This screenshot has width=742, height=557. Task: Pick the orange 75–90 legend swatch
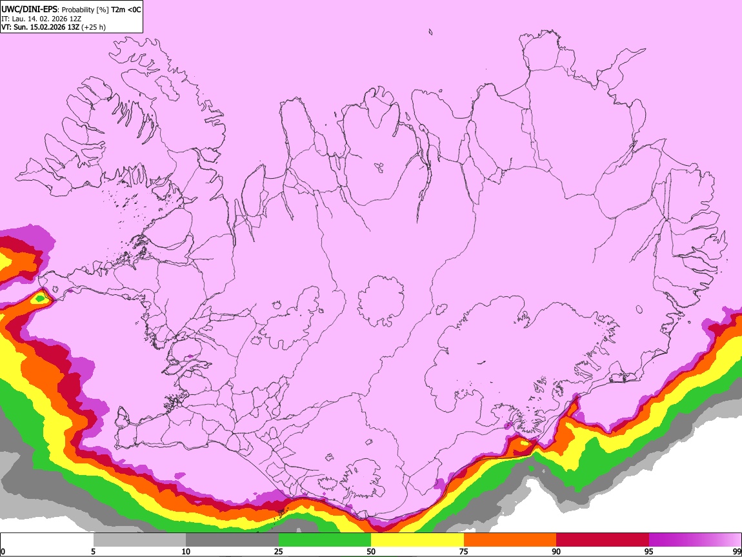coord(510,540)
